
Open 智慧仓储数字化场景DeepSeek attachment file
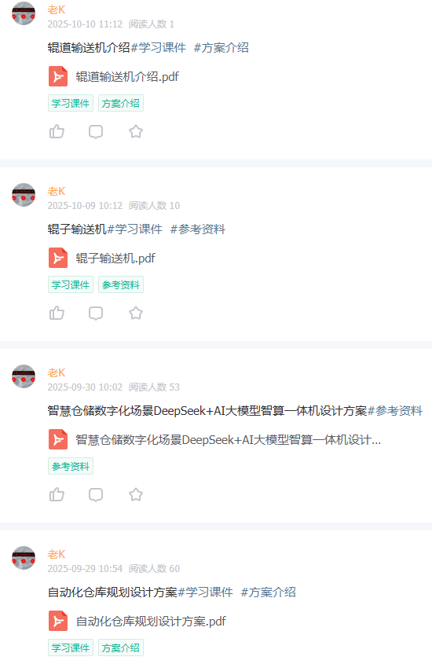228,439
